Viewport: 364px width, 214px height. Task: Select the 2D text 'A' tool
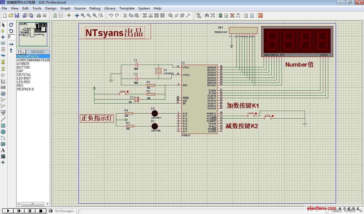[x=3, y=150]
